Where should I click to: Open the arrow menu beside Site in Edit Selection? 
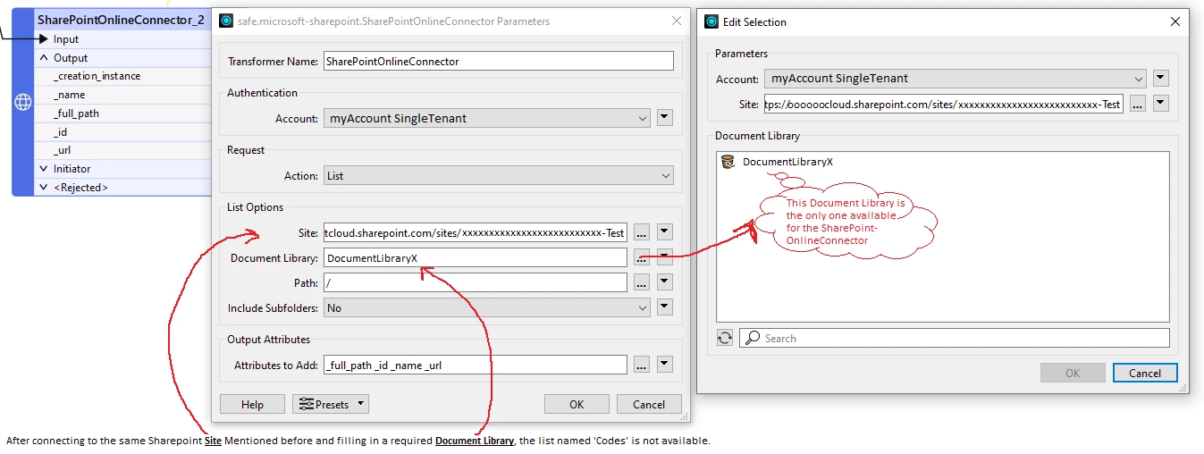pyautogui.click(x=1161, y=103)
